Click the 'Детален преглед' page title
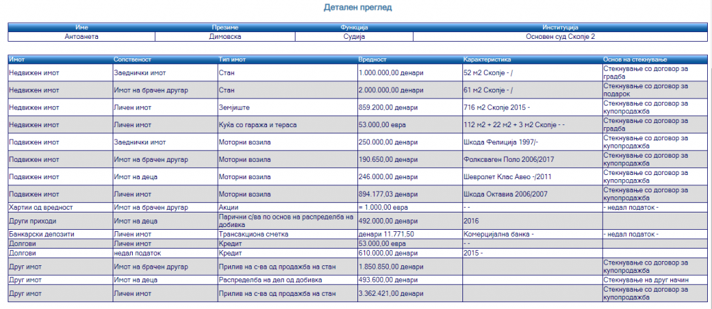 (358, 8)
